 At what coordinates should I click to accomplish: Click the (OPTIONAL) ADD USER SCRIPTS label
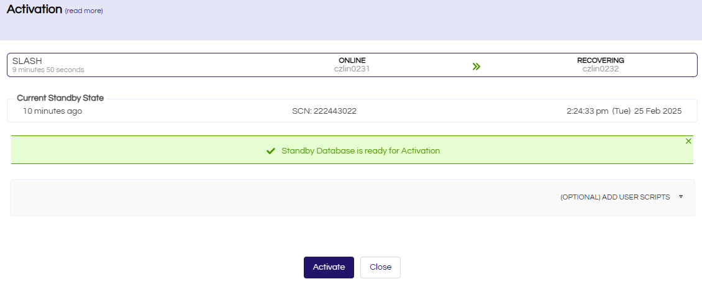615,197
